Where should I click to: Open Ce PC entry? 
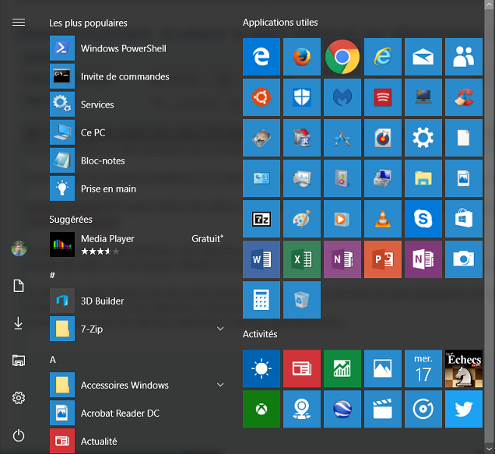click(137, 132)
